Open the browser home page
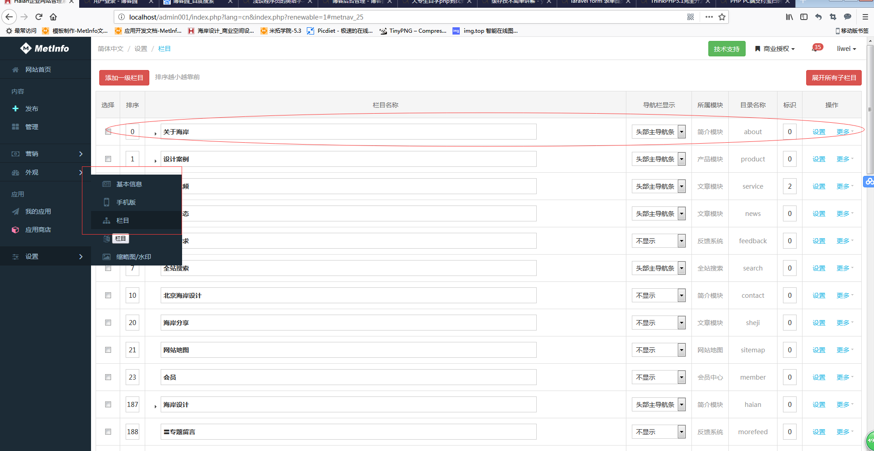Image resolution: width=874 pixels, height=451 pixels. point(53,17)
